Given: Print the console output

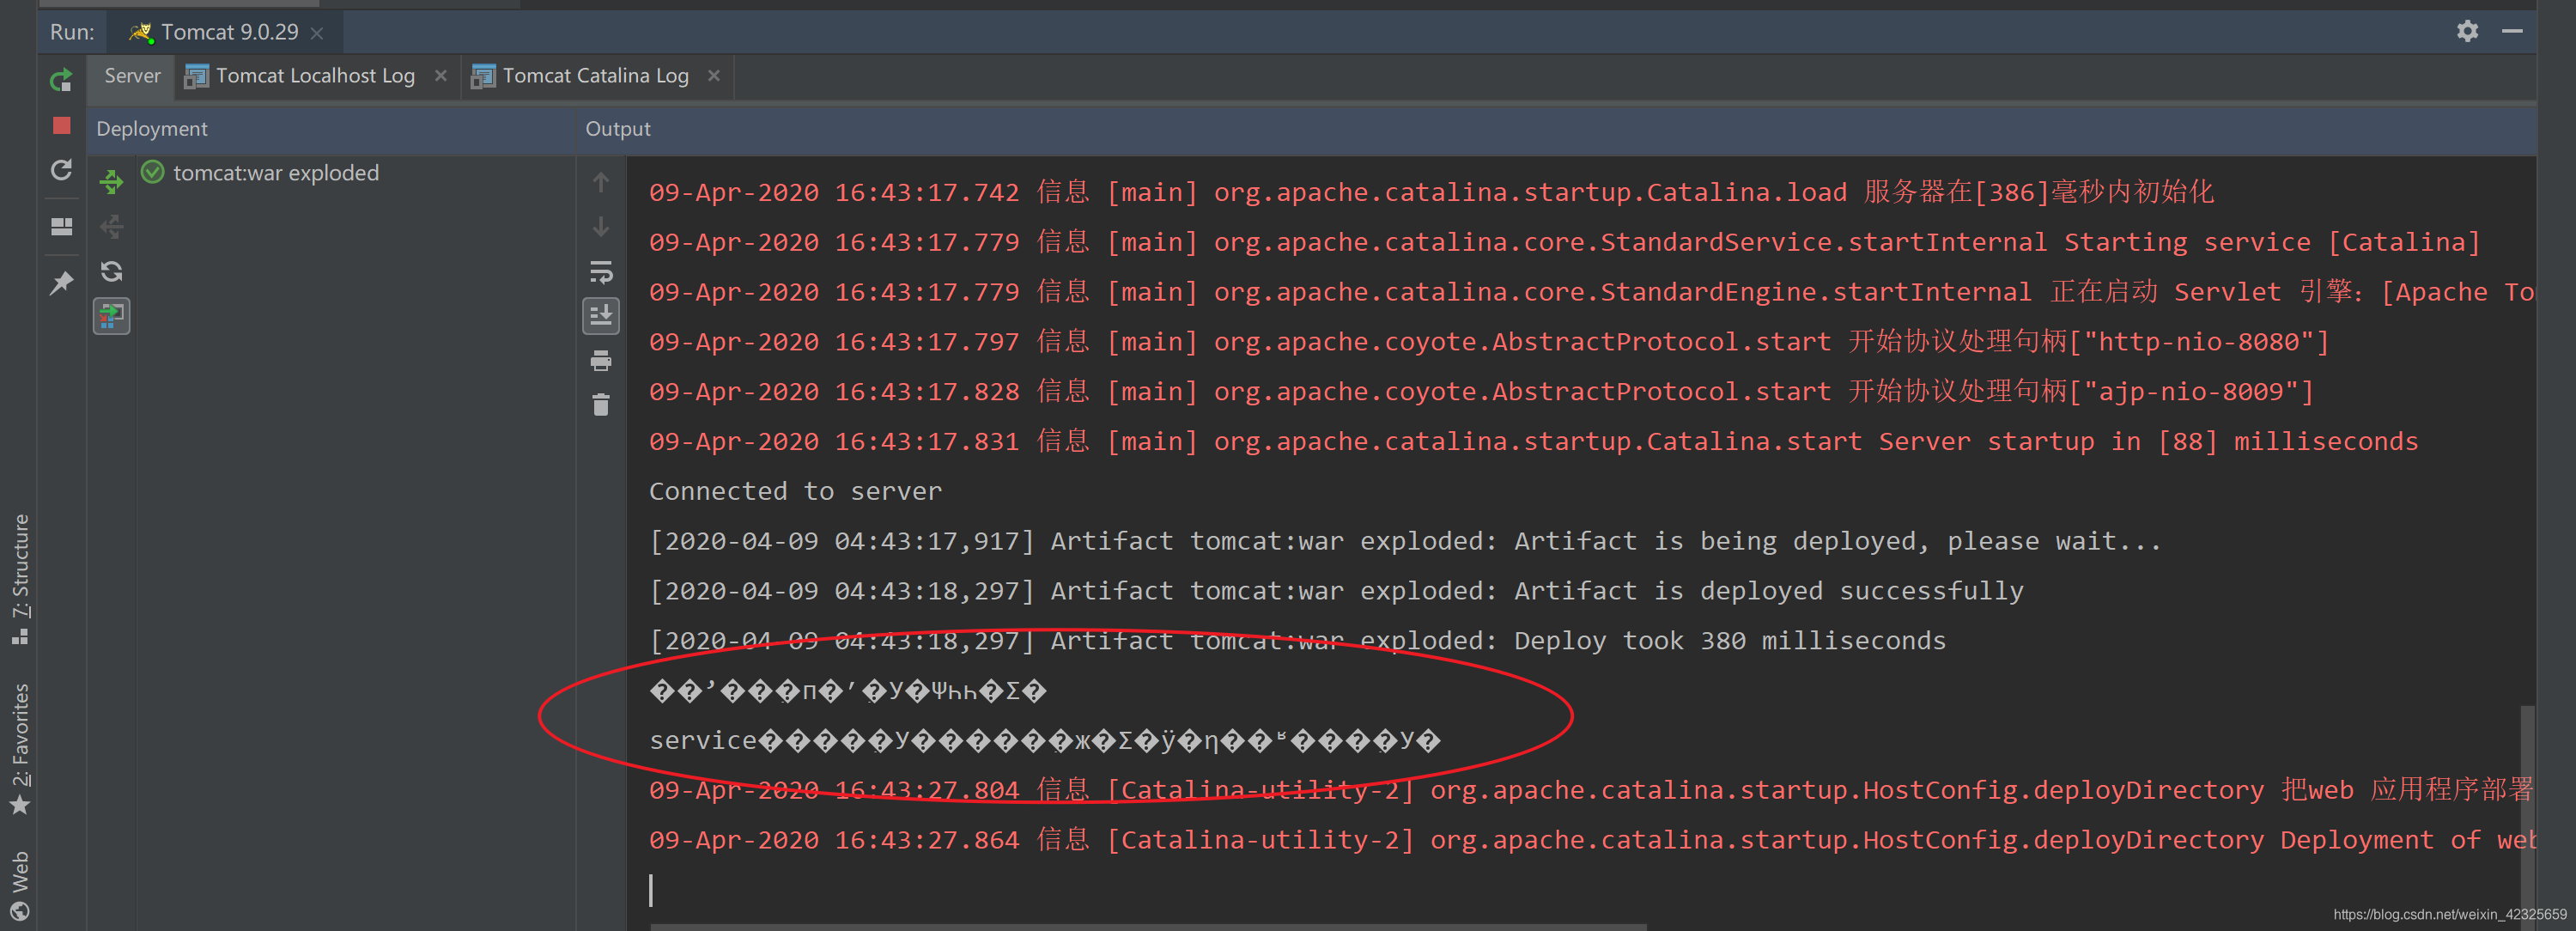Looking at the screenshot, I should tap(601, 360).
